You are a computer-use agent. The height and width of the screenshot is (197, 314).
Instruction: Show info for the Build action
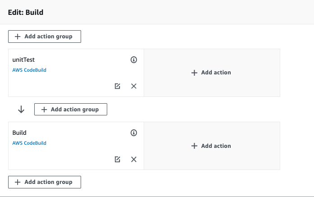coord(134,133)
